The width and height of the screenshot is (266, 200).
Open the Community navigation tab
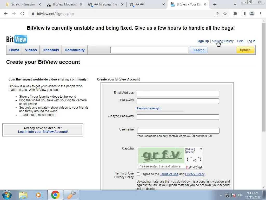pyautogui.click(x=75, y=50)
